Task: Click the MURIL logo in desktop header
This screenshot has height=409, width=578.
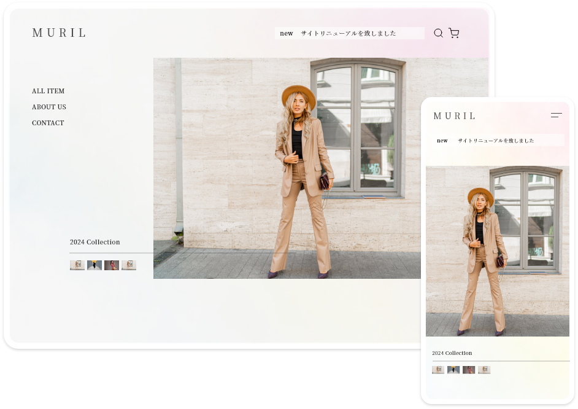Action: pos(60,33)
